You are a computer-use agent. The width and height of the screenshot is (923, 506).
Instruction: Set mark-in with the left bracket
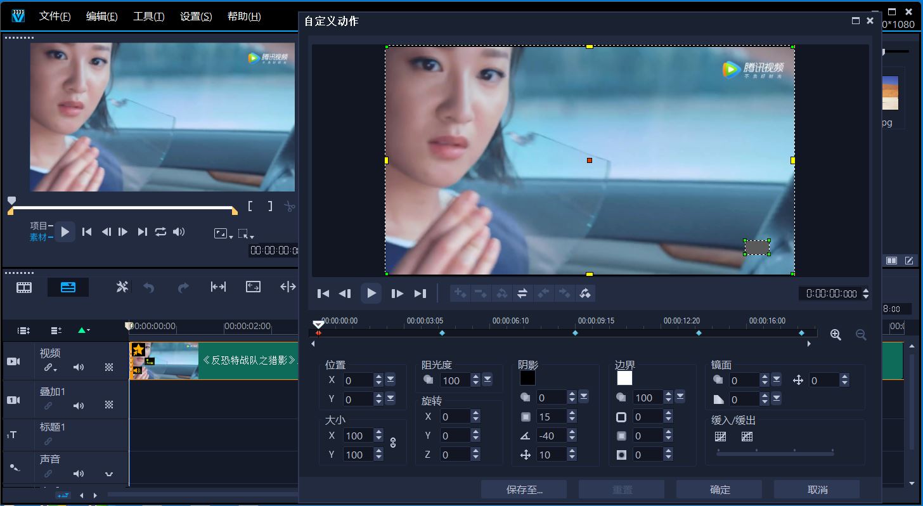(x=250, y=206)
